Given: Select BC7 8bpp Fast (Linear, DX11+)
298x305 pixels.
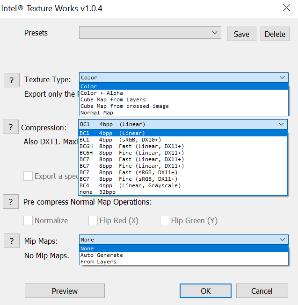Looking at the screenshot, I should coord(183,159).
